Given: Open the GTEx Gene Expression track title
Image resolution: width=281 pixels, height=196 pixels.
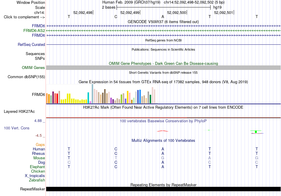Looking at the screenshot, I should point(163,82).
